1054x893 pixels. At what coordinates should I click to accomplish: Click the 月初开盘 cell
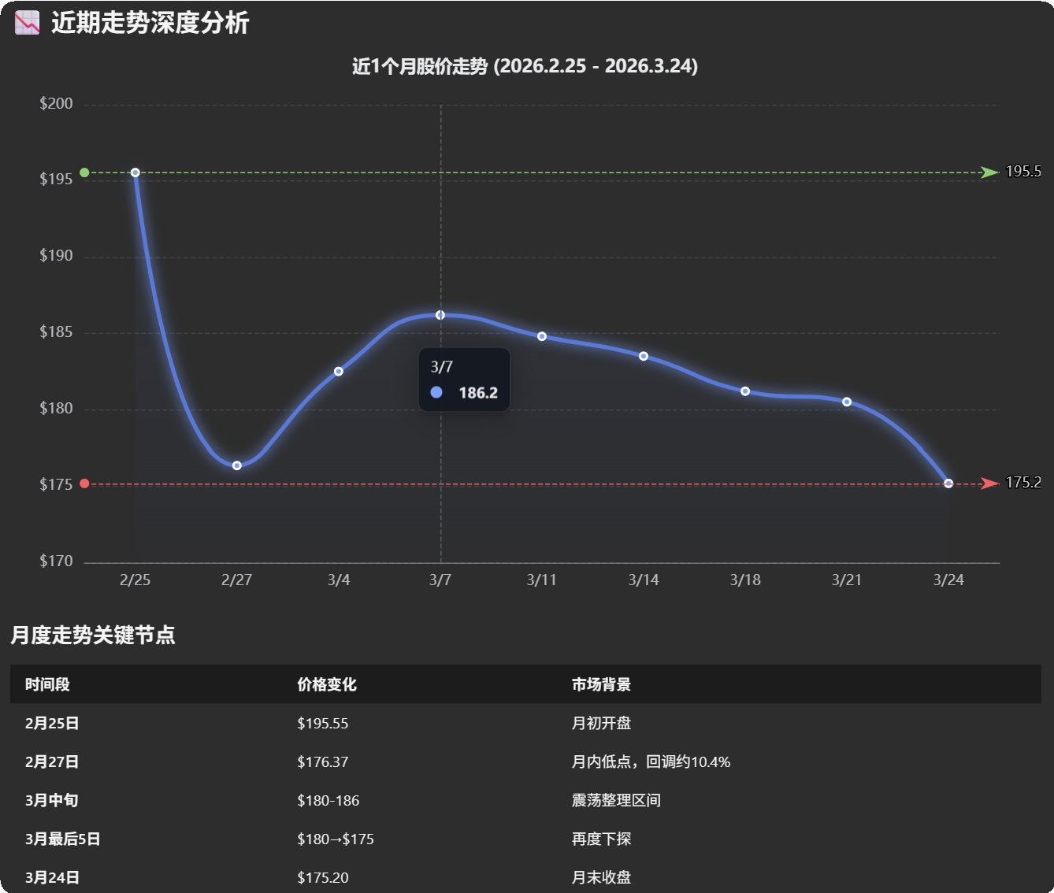602,724
